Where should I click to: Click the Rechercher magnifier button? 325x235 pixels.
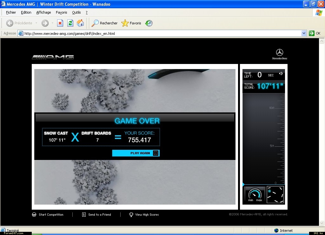click(104, 23)
